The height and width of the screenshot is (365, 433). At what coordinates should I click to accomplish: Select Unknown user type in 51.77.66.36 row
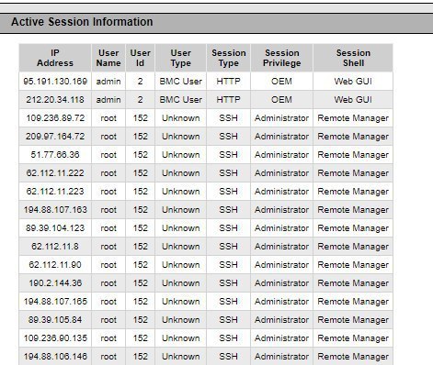[x=181, y=155]
